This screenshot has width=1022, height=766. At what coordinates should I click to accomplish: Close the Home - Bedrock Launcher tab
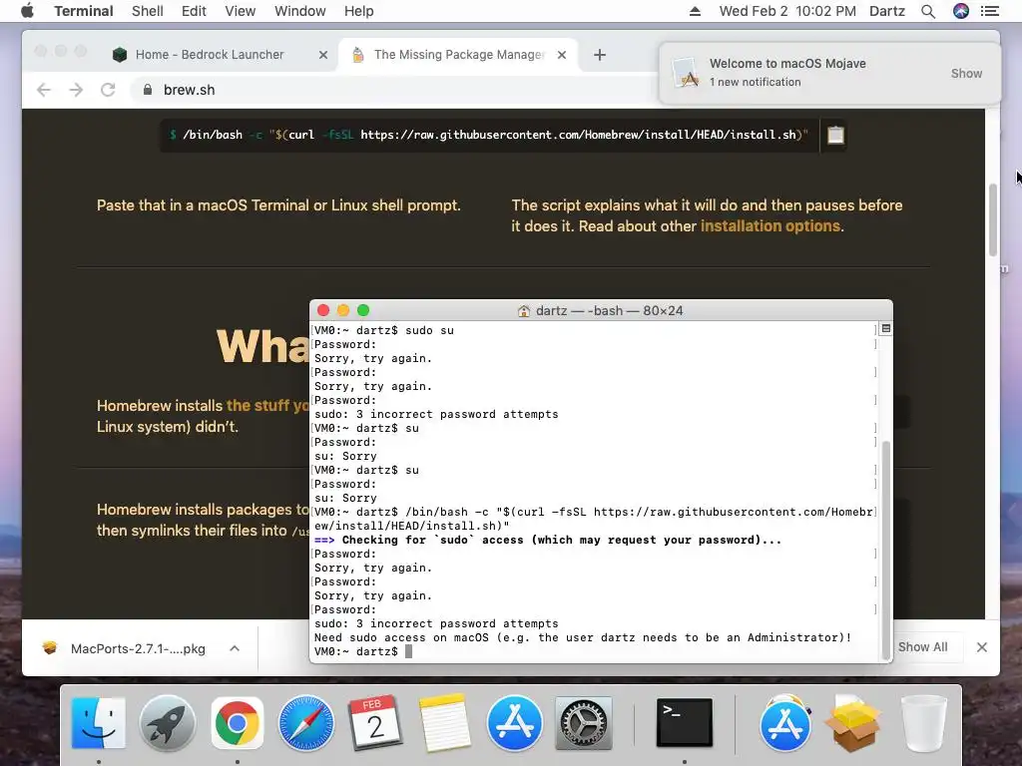pos(323,56)
